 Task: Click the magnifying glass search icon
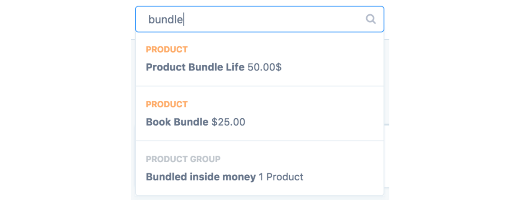tap(371, 19)
